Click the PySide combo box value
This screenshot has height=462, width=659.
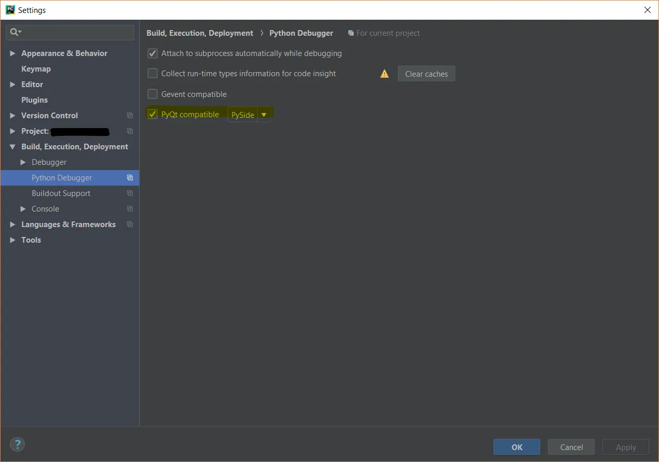point(243,115)
